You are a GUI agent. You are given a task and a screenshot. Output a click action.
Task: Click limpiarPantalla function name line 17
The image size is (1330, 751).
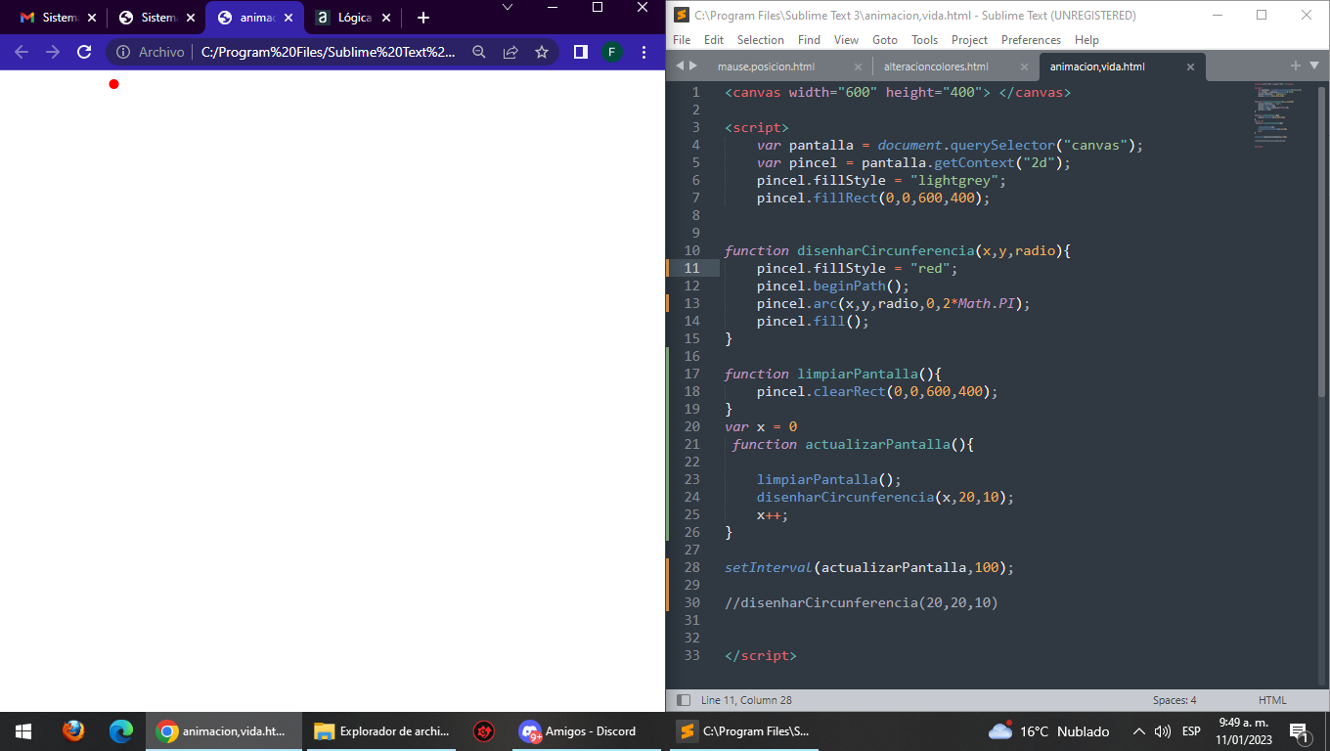(857, 374)
